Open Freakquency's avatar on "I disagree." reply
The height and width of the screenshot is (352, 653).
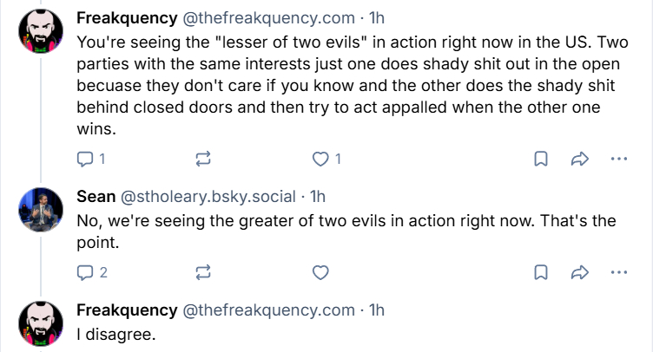coord(40,323)
